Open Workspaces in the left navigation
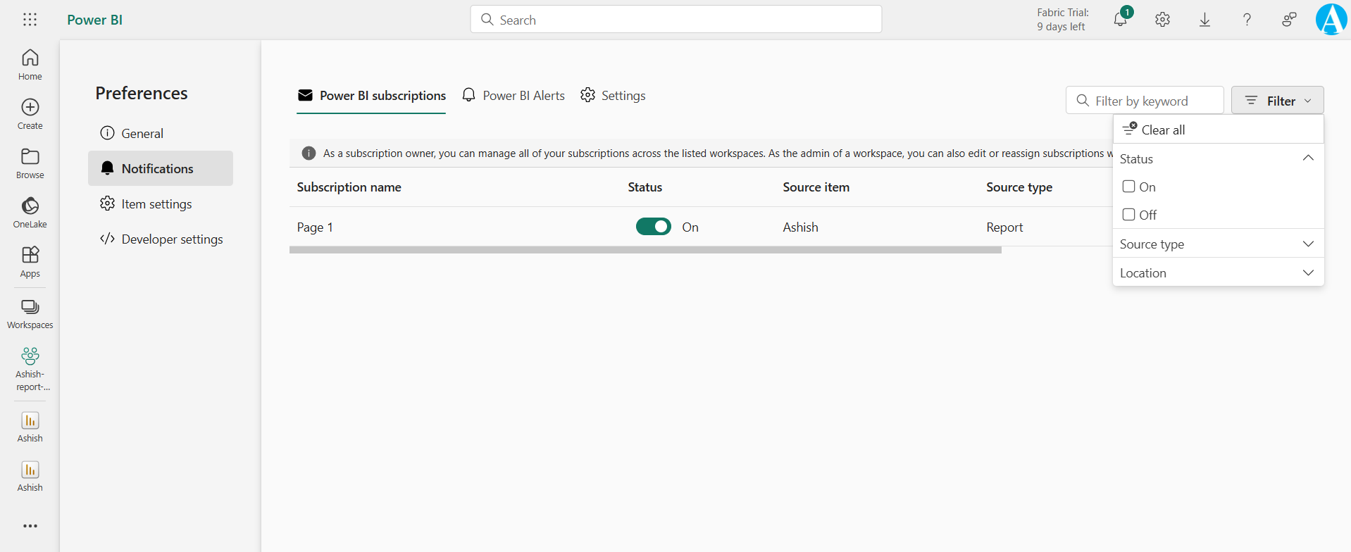1351x552 pixels. [30, 313]
